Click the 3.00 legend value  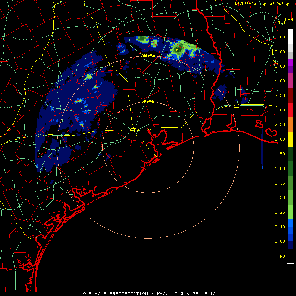tap(280, 110)
